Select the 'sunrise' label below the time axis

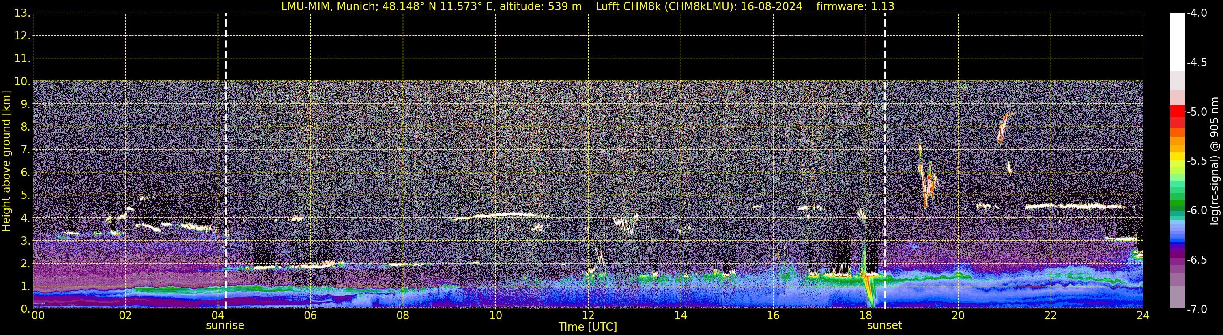coord(225,326)
